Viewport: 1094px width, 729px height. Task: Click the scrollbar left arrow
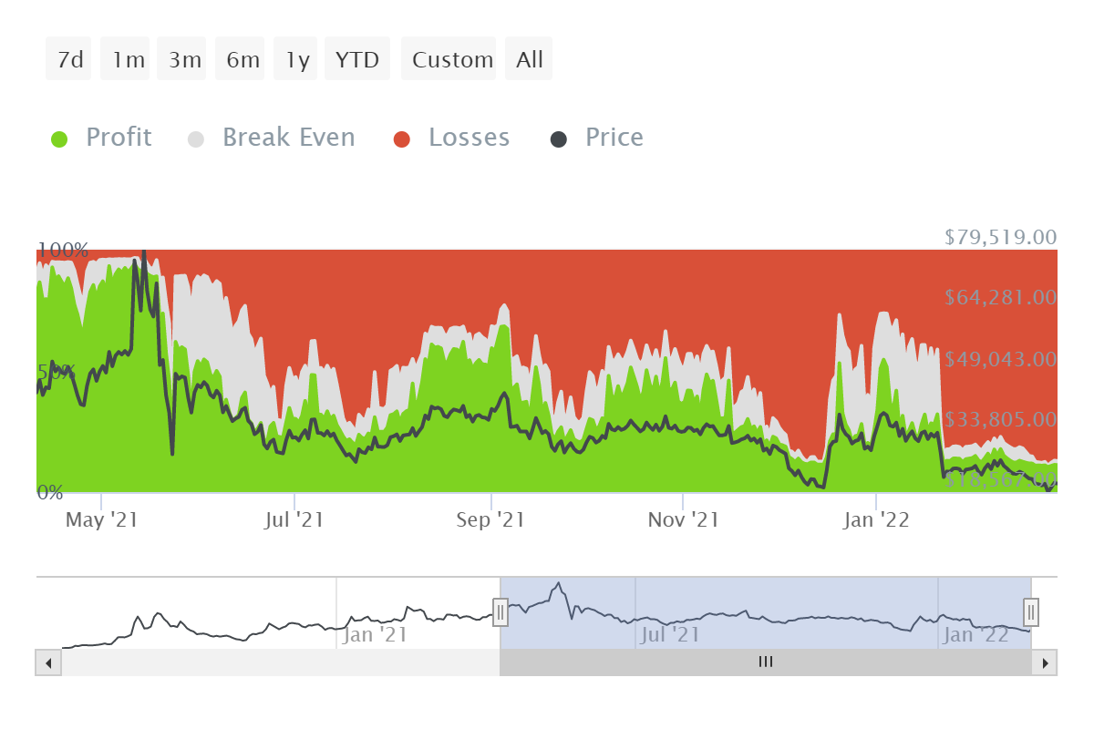click(x=48, y=662)
